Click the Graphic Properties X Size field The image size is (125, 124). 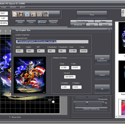click(73, 51)
